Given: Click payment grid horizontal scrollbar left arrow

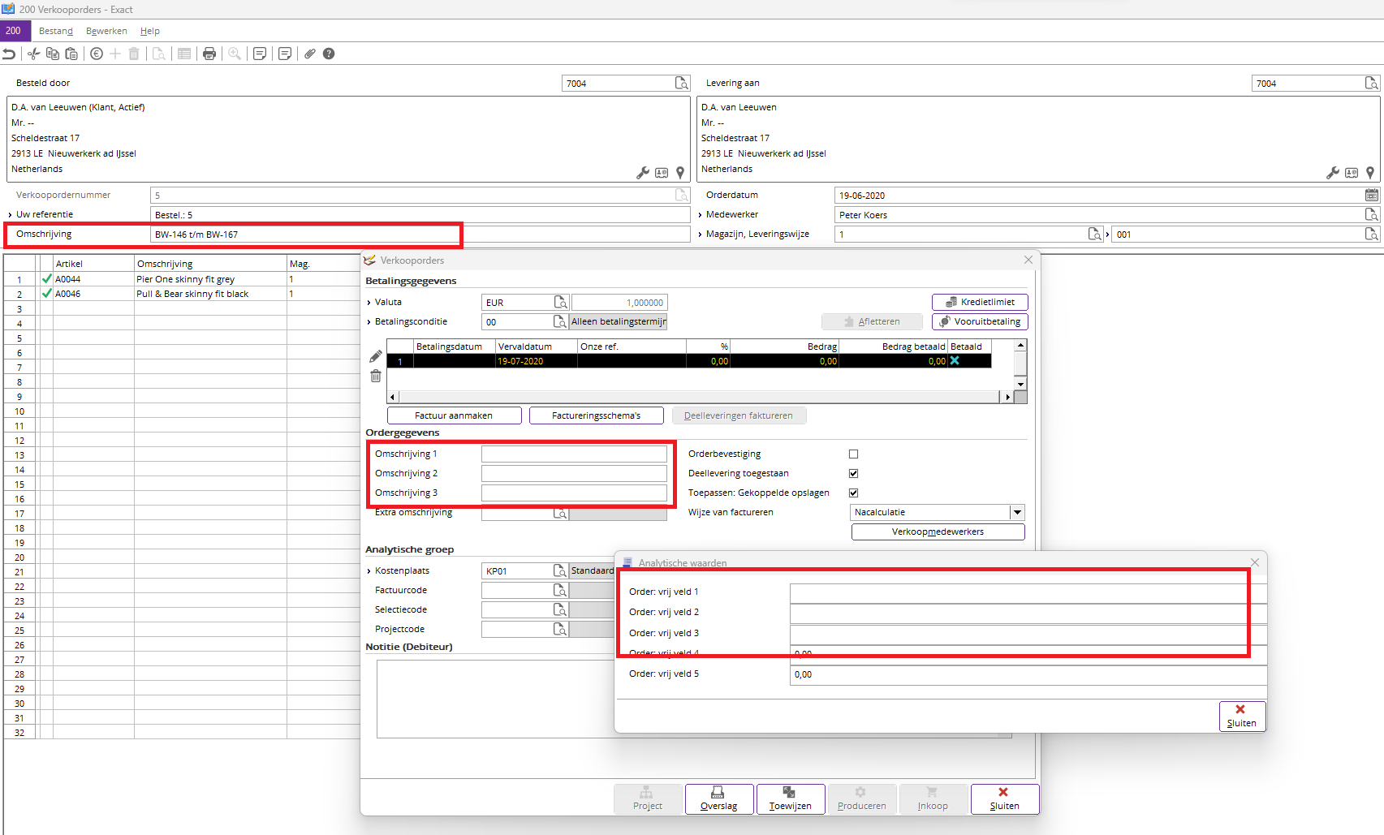Looking at the screenshot, I should 393,397.
